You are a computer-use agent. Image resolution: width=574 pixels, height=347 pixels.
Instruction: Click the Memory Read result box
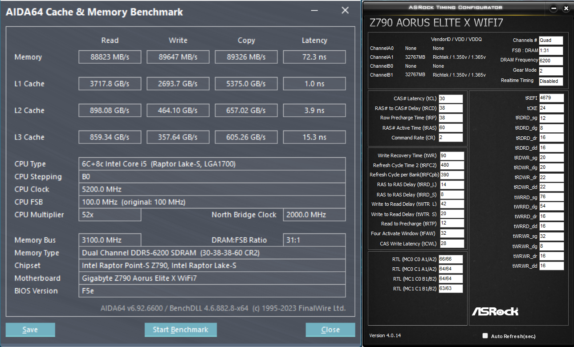(110, 57)
